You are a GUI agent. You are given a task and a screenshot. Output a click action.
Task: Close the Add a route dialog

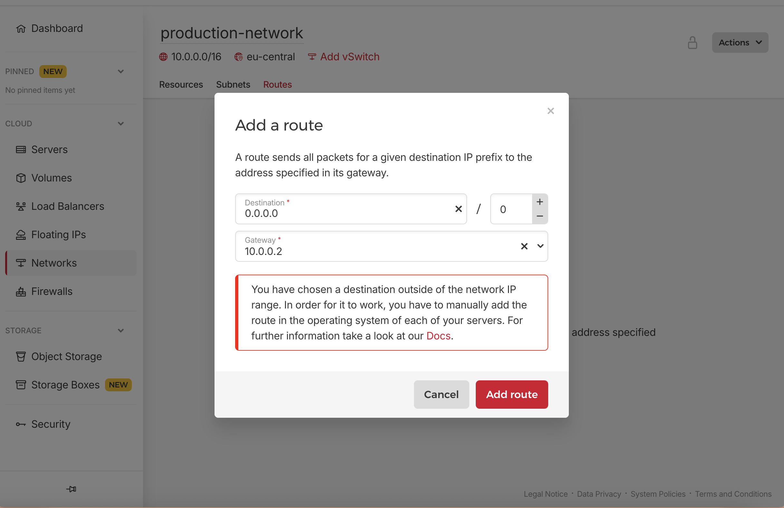point(550,111)
